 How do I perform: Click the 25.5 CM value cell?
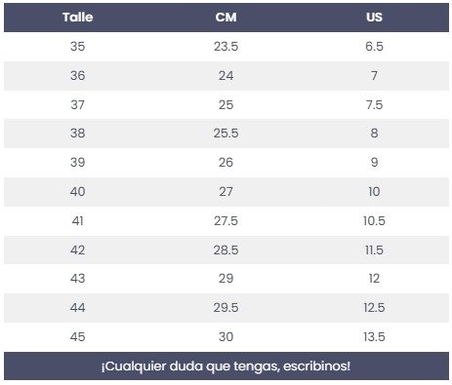coord(226,134)
